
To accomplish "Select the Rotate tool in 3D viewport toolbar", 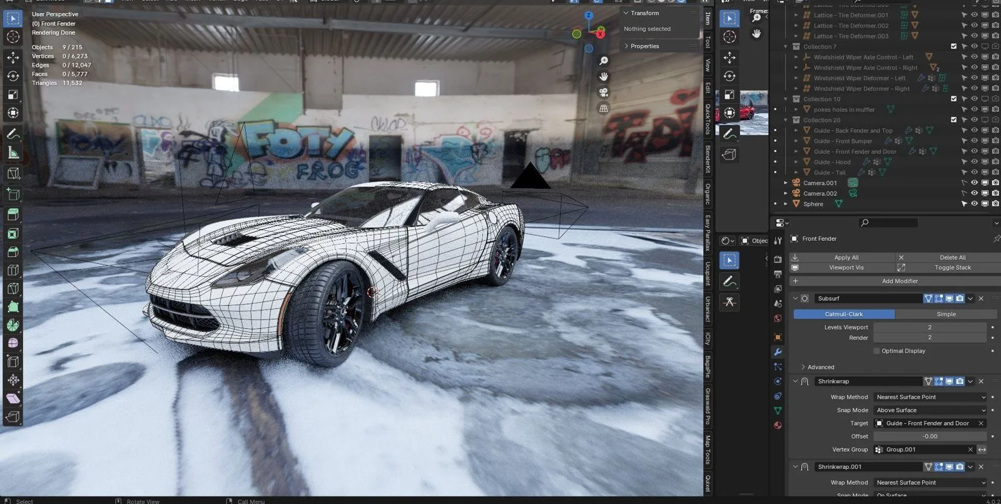I will pyautogui.click(x=13, y=76).
